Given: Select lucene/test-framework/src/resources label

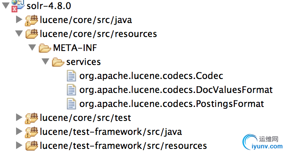Looking at the screenshot, I should [123, 146].
